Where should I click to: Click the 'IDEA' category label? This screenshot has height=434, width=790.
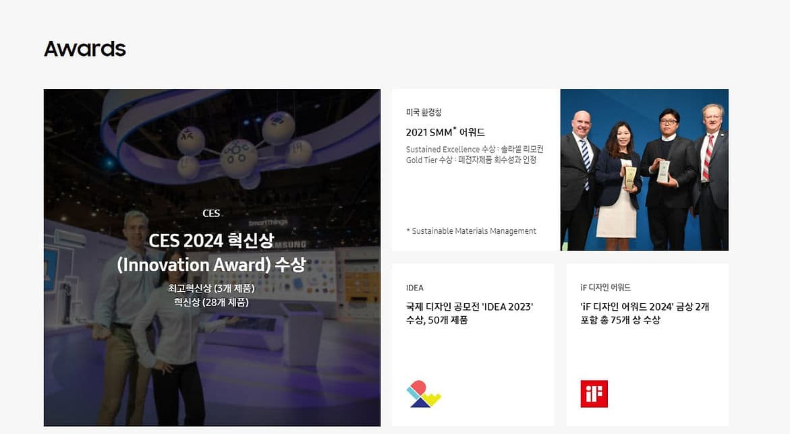click(415, 288)
